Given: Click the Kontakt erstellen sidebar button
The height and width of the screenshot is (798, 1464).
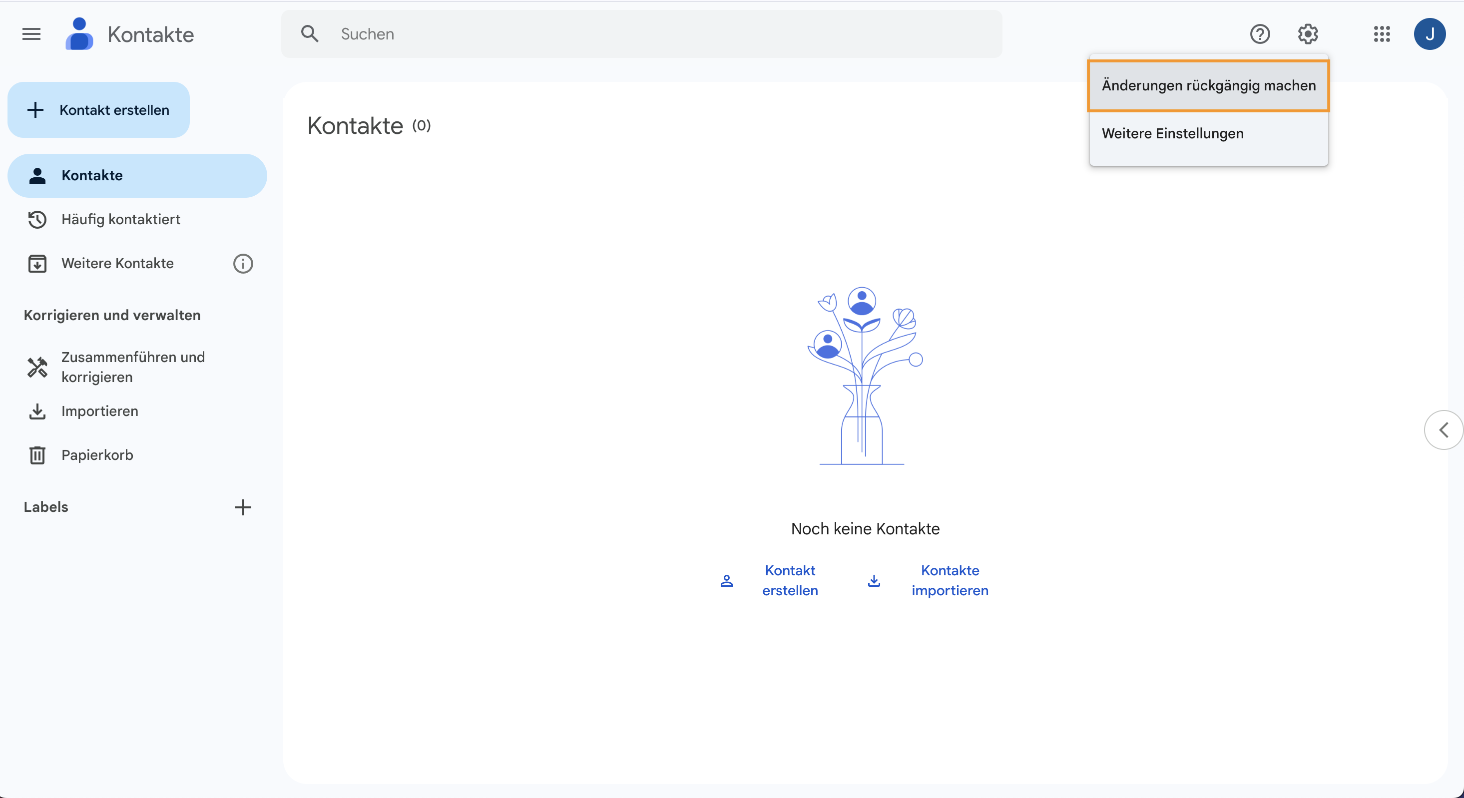Looking at the screenshot, I should pos(98,110).
